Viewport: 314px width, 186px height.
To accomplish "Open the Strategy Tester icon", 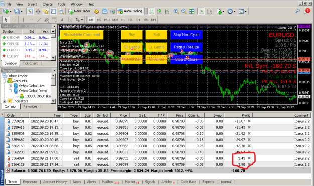I will tap(61, 11).
